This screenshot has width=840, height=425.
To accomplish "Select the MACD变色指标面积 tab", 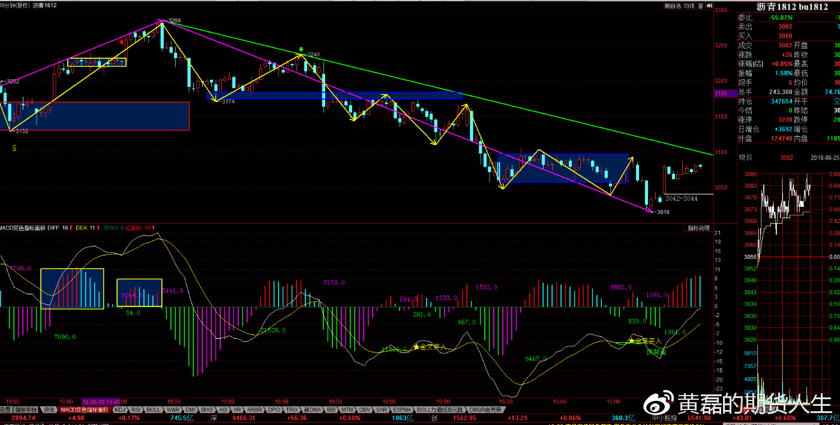I will click(85, 410).
